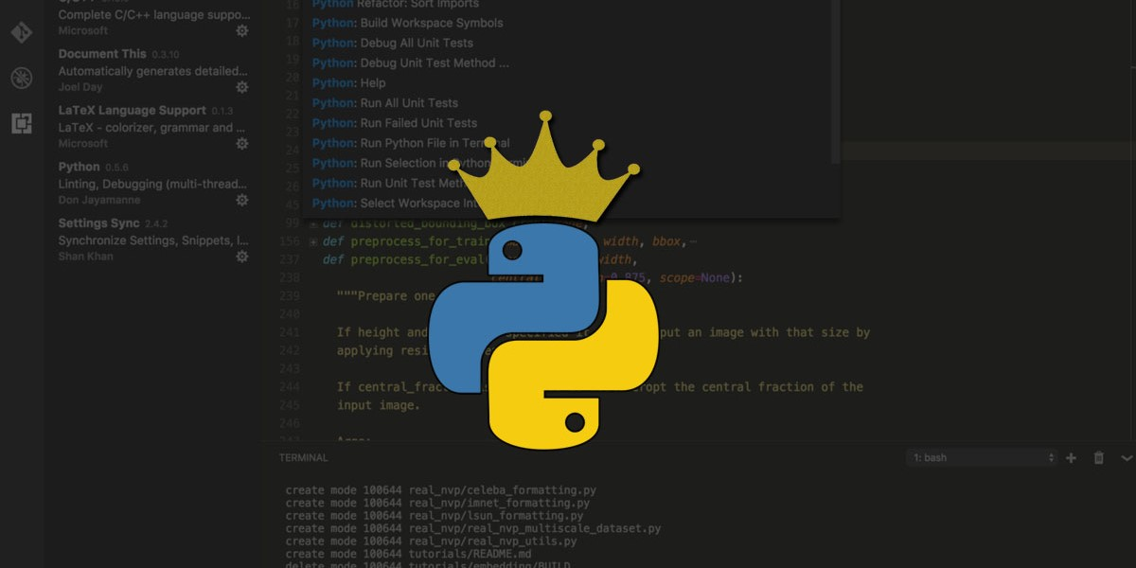Screen dimensions: 1136x568
Task: Click publisher name 'Joel Day'
Action: pyautogui.click(x=81, y=87)
